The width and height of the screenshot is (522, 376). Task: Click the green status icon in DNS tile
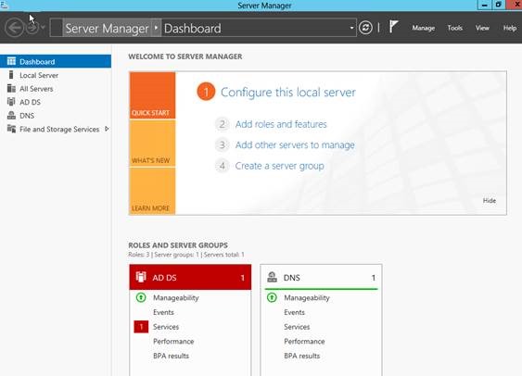pyautogui.click(x=272, y=297)
